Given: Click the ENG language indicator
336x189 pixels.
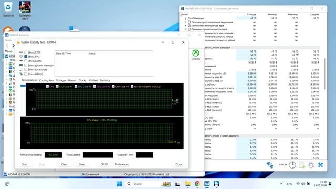Looking at the screenshot, I should click(x=290, y=184).
